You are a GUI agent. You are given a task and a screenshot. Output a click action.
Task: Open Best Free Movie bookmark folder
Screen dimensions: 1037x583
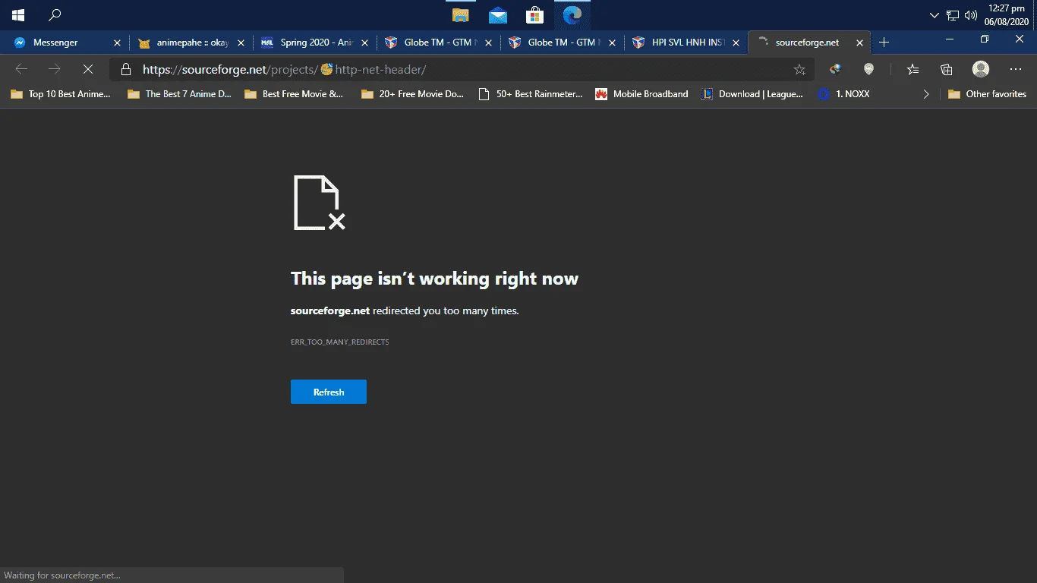tap(294, 94)
